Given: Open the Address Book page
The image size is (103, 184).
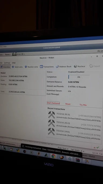Looking at the screenshot, I should [63, 67].
